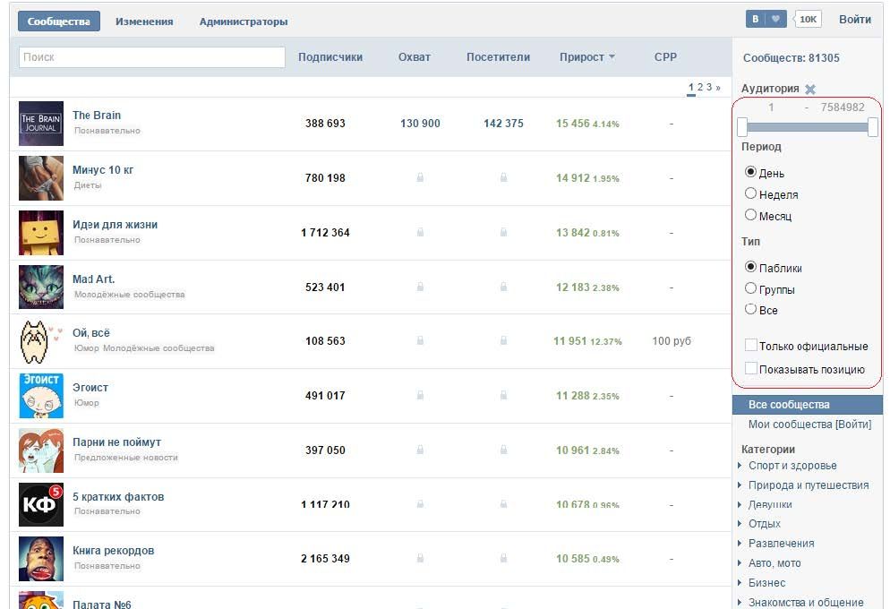Click the Поиск search field

152,56
